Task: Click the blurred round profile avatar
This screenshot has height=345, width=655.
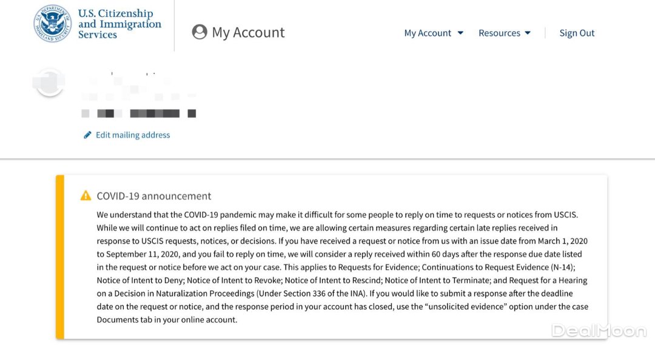Action: coord(49,81)
